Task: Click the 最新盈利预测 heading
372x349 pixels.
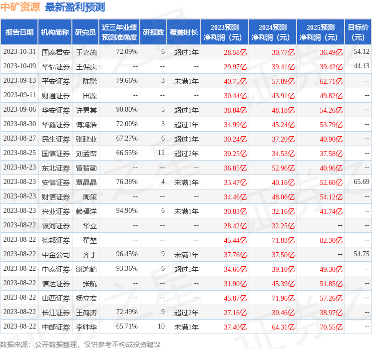Action: pos(75,7)
